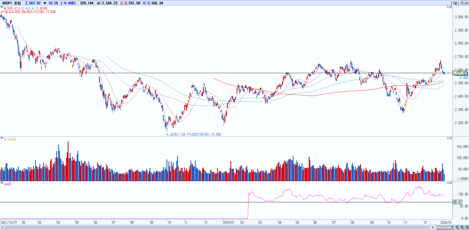Click the current price tag 2,577.82
The width and height of the screenshot is (469, 230).
pyautogui.click(x=460, y=73)
